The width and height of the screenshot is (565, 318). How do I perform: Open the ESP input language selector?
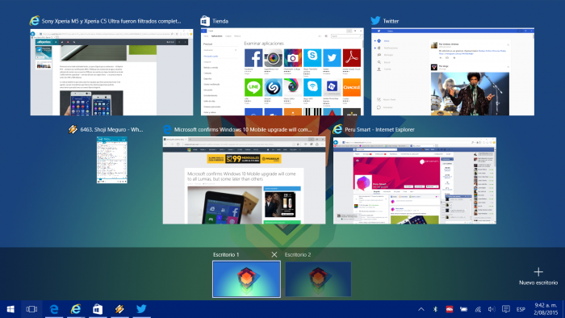coord(521,309)
